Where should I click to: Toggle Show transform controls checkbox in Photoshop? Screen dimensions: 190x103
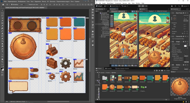(28, 5)
